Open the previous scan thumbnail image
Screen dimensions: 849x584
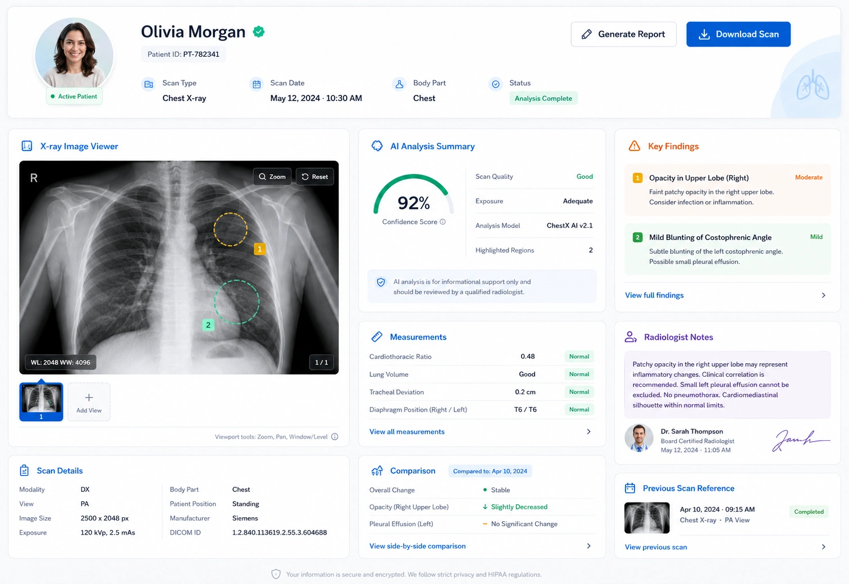pyautogui.click(x=647, y=518)
